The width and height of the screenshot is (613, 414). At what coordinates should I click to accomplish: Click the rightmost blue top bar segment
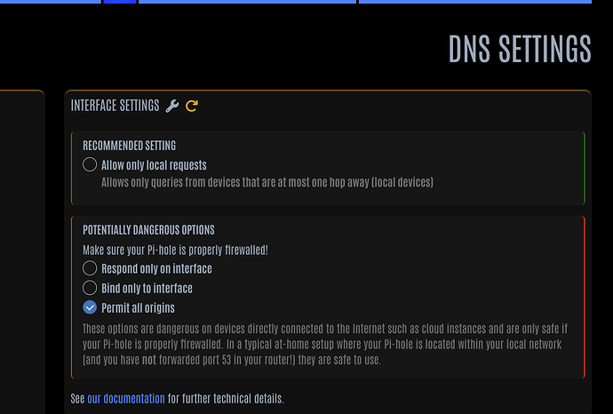474,2
